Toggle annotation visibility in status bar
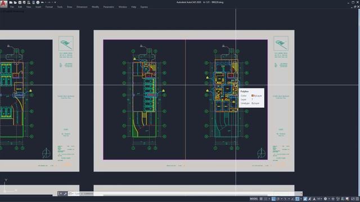360x202 pixels. tap(305, 199)
